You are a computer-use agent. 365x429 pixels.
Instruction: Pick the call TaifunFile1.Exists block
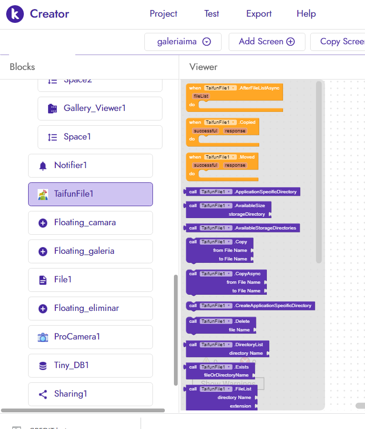click(220, 371)
